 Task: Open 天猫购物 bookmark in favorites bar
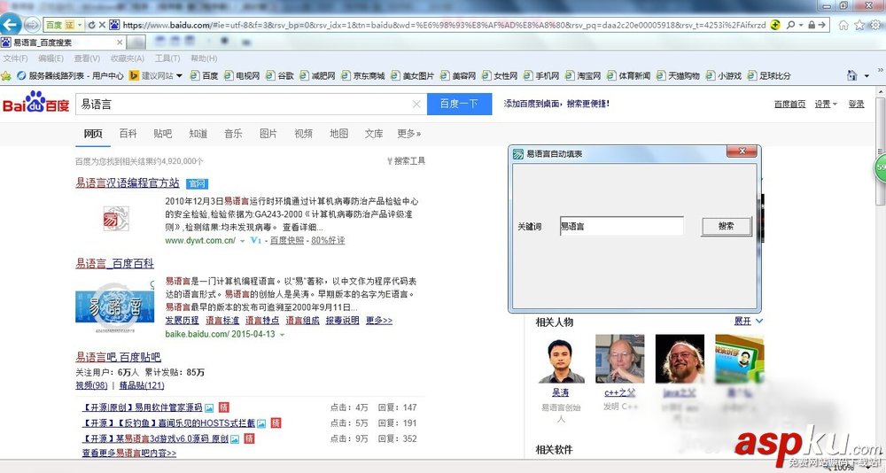pos(678,75)
